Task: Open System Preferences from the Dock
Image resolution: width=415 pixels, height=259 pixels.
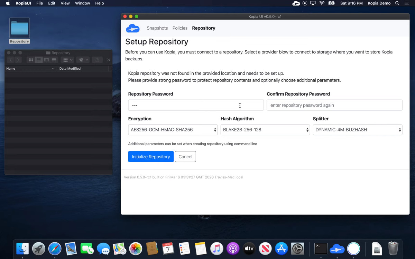Action: pyautogui.click(x=298, y=248)
